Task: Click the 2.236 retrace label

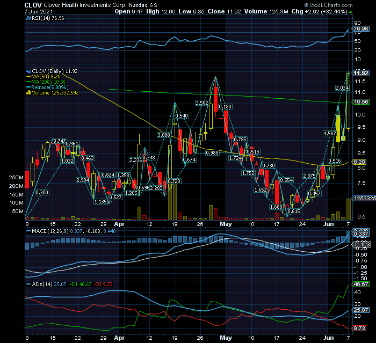Action: [136, 160]
